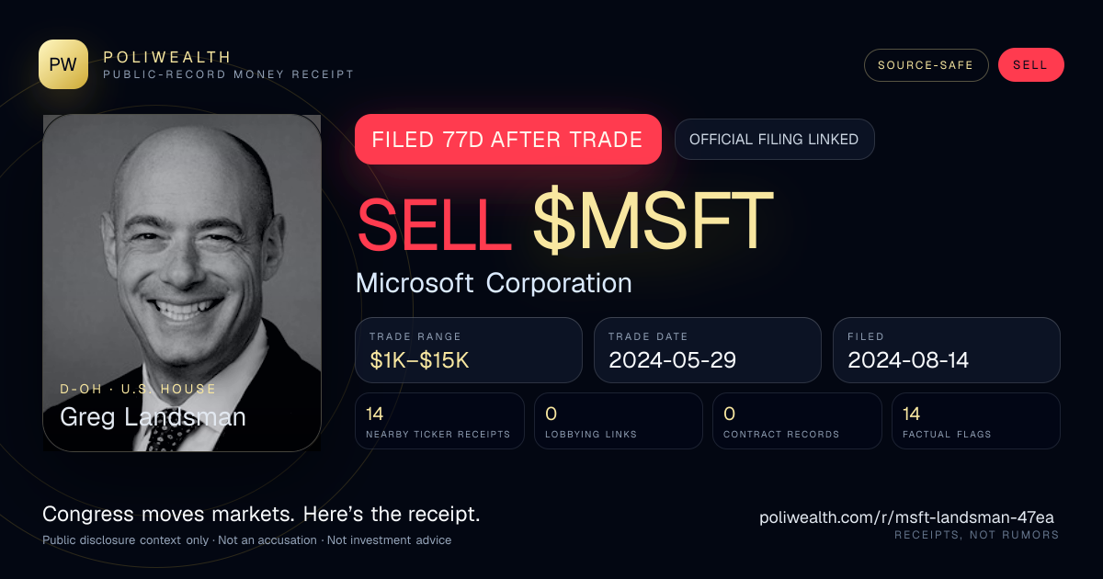Follow the poliwealth.com/r/msft-landsman-47ea link

pyautogui.click(x=909, y=517)
